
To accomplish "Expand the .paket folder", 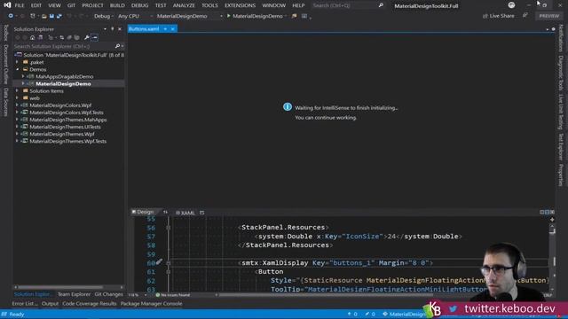I will click(x=17, y=62).
